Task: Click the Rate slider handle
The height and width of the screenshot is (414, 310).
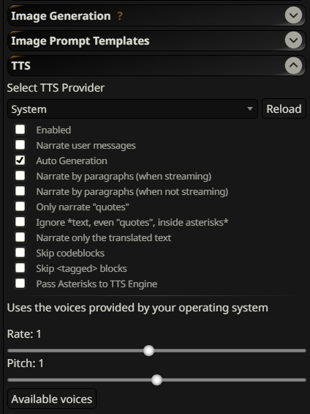Action: 149,351
